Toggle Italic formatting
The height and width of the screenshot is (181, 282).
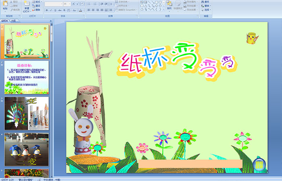coord(51,10)
